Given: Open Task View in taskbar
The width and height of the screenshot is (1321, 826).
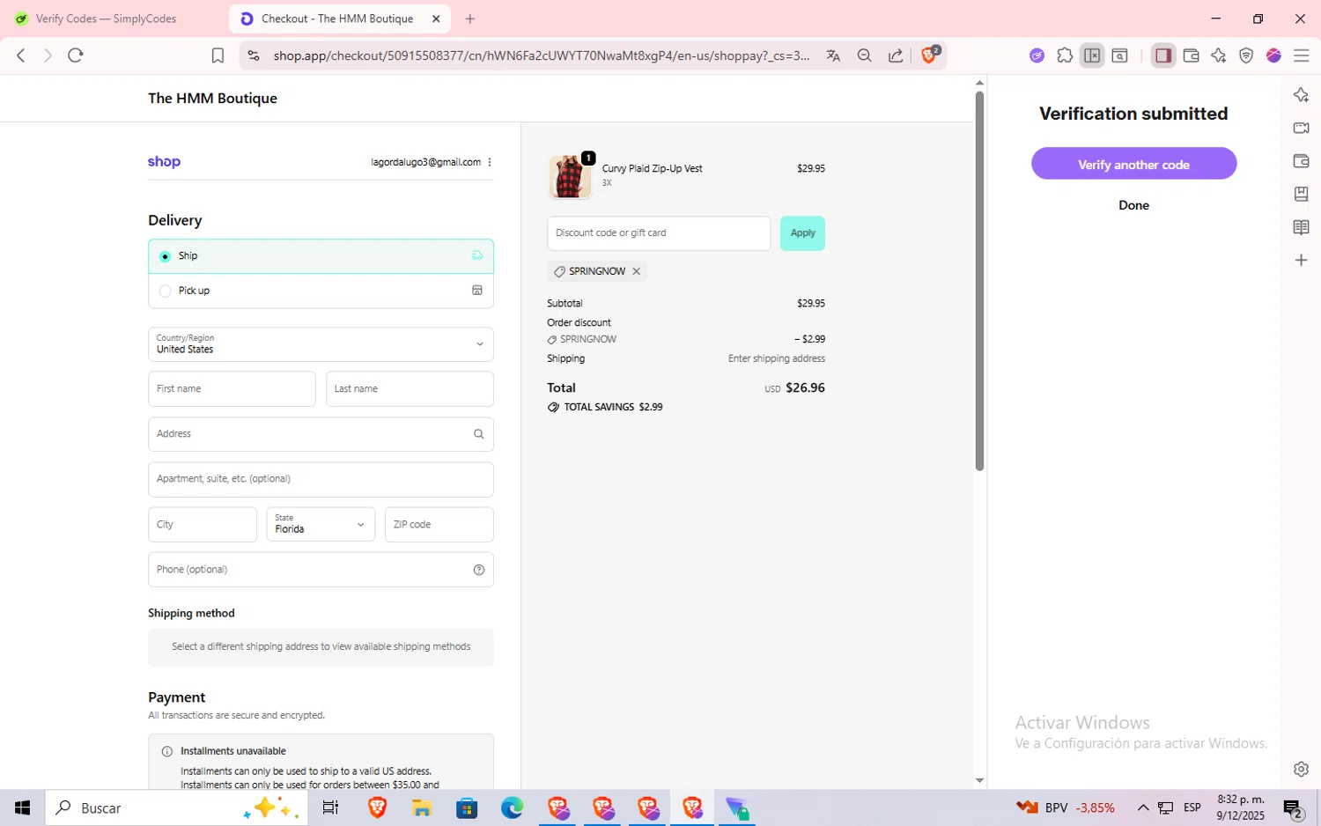Looking at the screenshot, I should coord(330,808).
